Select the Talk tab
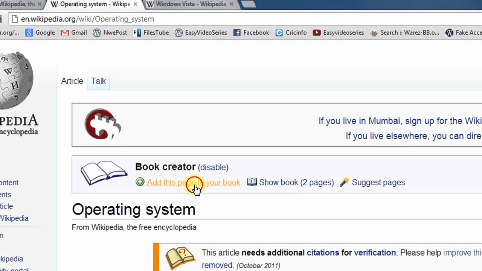Screen dimensions: 482x271 pyautogui.click(x=98, y=81)
